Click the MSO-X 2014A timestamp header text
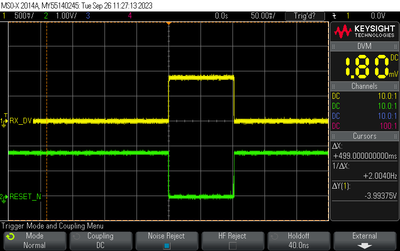The height and width of the screenshot is (251, 400). (x=76, y=5)
